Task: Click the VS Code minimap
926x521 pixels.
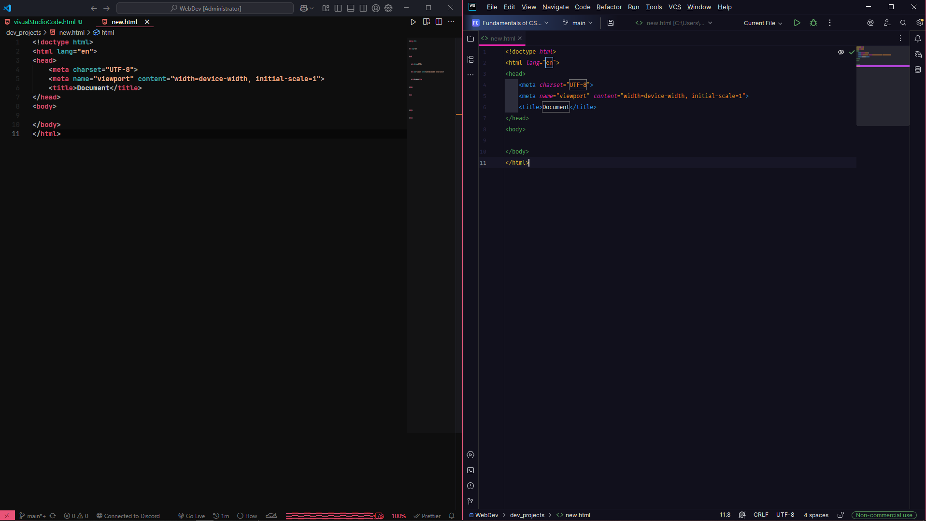Action: click(x=431, y=235)
